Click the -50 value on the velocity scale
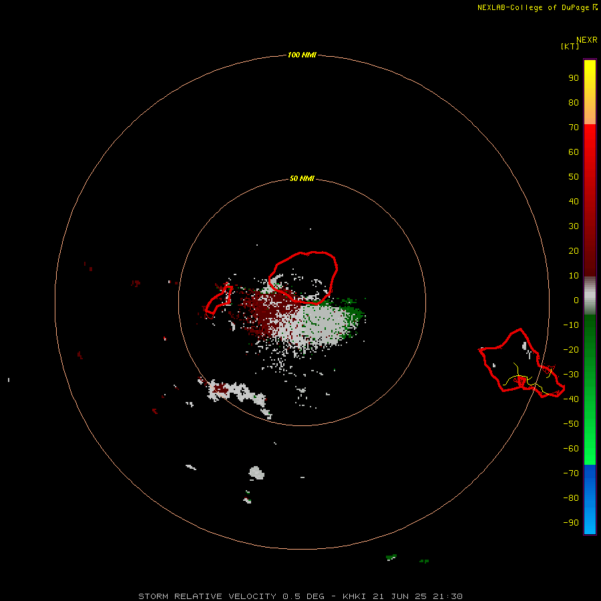 [x=571, y=423]
